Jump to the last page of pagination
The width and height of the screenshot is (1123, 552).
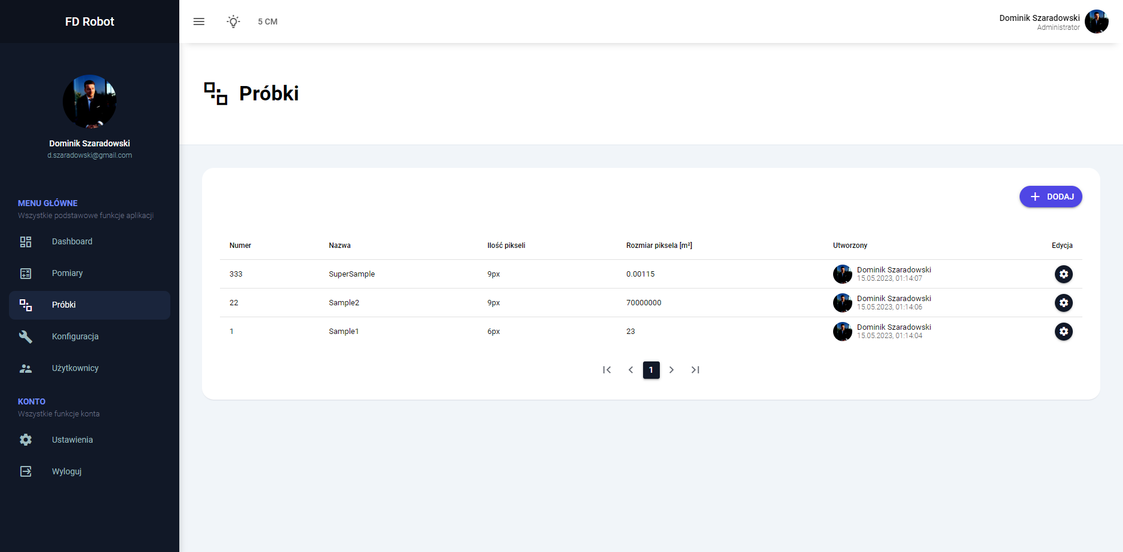(x=695, y=370)
